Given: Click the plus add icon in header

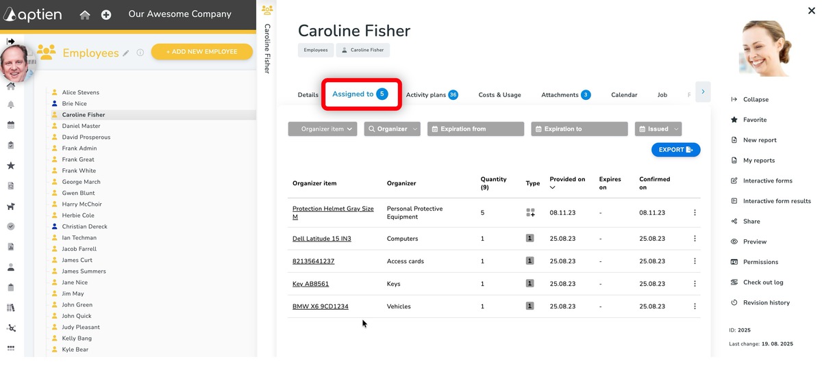Looking at the screenshot, I should (x=106, y=14).
